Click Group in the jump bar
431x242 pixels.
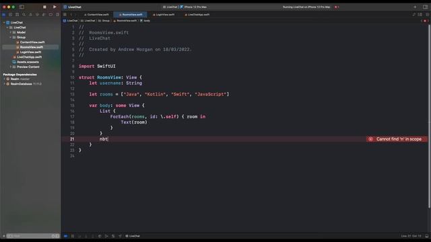pos(104,21)
